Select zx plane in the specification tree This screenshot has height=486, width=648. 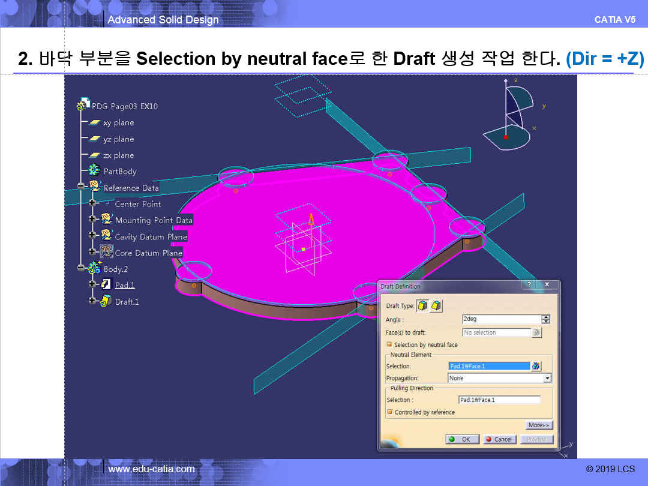(x=118, y=155)
